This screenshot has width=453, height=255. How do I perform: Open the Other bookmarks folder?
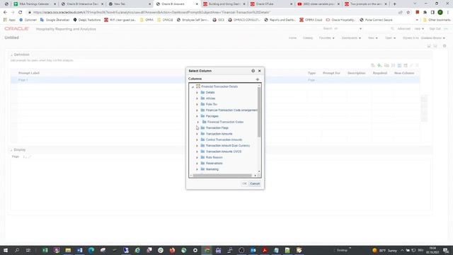tap(437, 20)
